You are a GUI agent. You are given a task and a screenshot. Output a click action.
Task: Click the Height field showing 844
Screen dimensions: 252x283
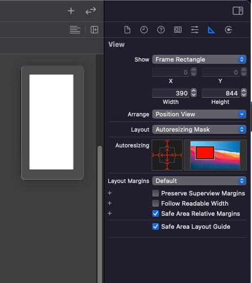point(220,93)
